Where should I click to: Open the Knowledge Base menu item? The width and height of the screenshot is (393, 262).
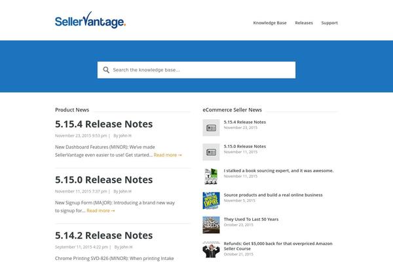(x=270, y=23)
